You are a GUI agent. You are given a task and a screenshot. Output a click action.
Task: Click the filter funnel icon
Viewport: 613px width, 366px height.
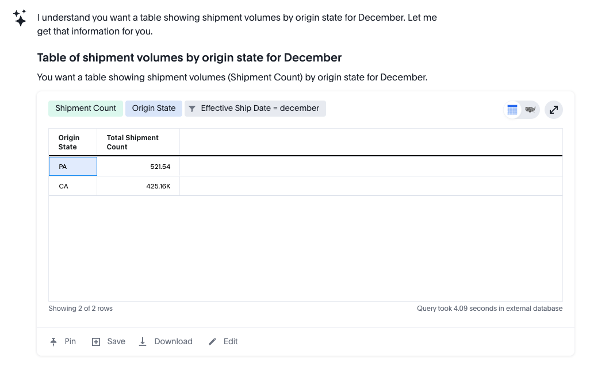(192, 109)
